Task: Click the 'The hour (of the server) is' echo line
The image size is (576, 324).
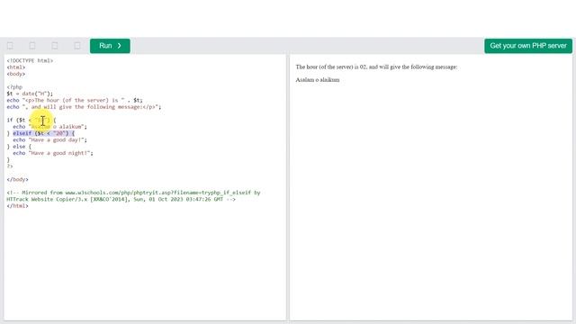Action: (75, 100)
